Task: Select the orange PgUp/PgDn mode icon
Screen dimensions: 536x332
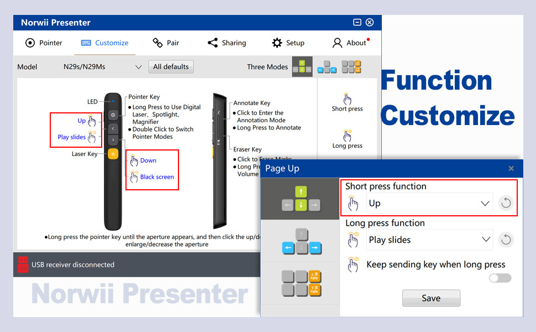Action: tap(351, 66)
